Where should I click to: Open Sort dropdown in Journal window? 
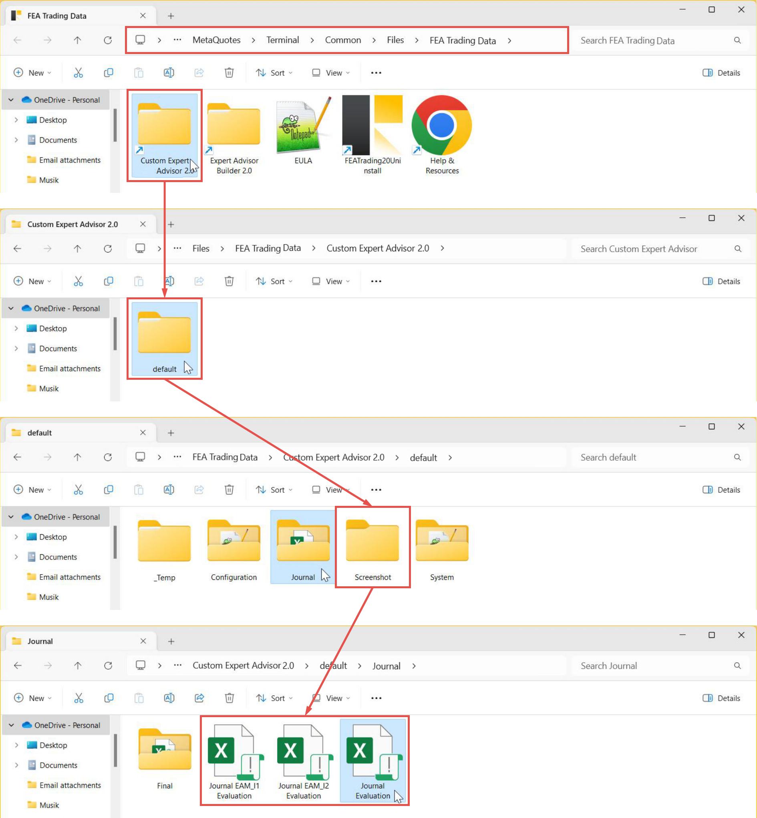coord(274,698)
